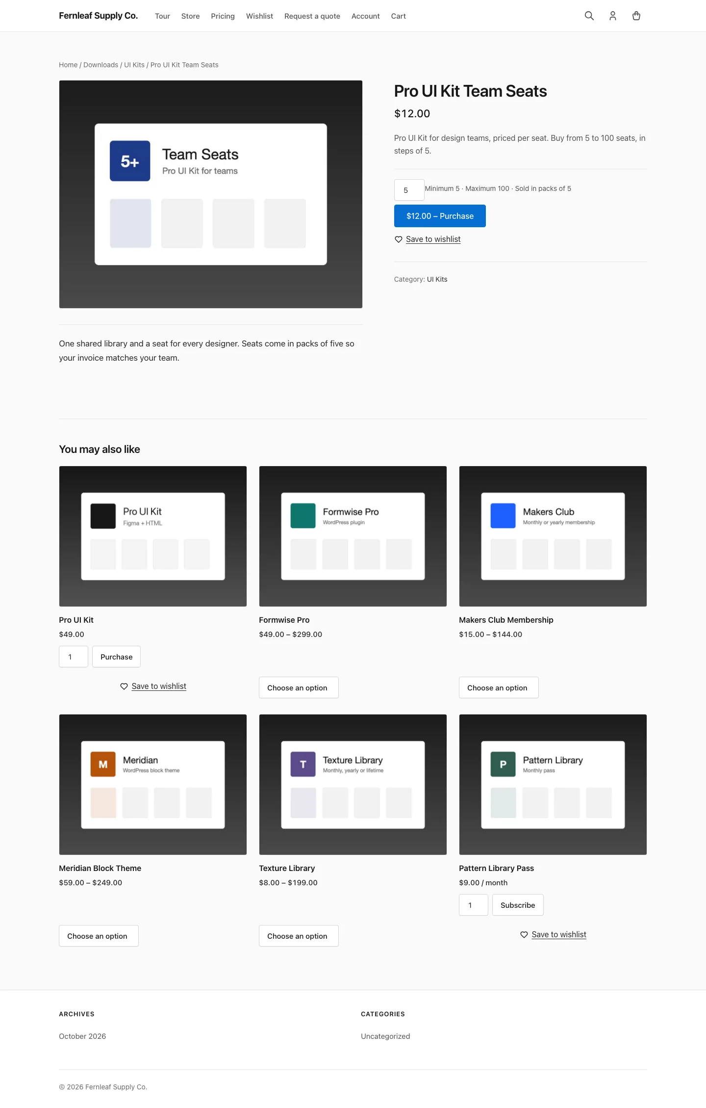
Task: Open the Tour menu item
Action: (162, 16)
